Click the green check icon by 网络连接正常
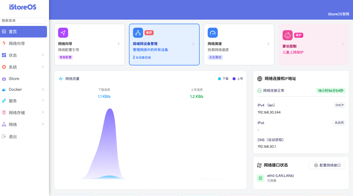The width and height of the screenshot is (353, 196). (x=260, y=91)
